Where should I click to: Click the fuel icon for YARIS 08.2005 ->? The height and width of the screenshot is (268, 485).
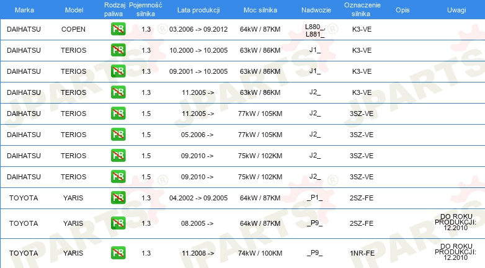coord(118,223)
